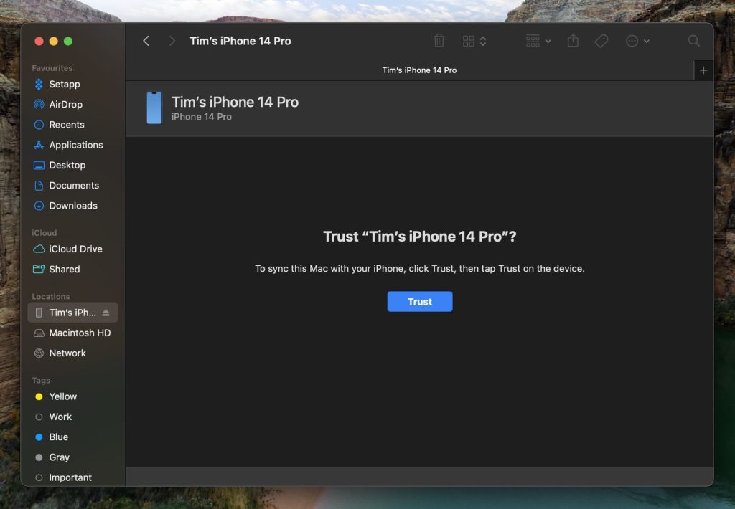Viewport: 735px width, 509px height.
Task: Click the iPhone device icon in header
Action: coord(154,108)
